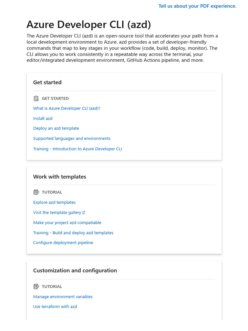248x331 pixels.
Task: Open Manage environment variables link
Action: 63,296
